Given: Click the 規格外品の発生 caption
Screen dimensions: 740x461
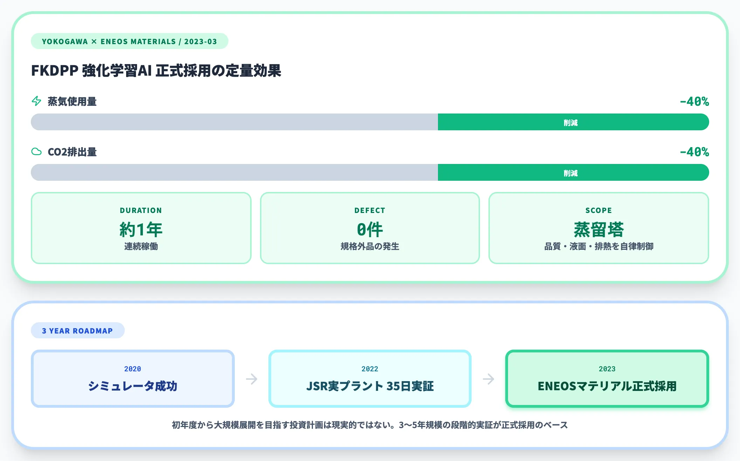Looking at the screenshot, I should click(370, 246).
